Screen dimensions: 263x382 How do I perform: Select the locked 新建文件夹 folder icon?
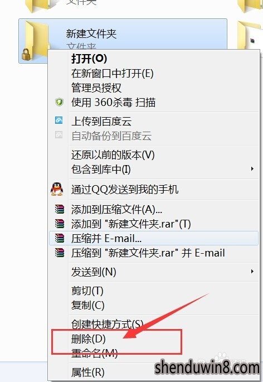pos(34,41)
